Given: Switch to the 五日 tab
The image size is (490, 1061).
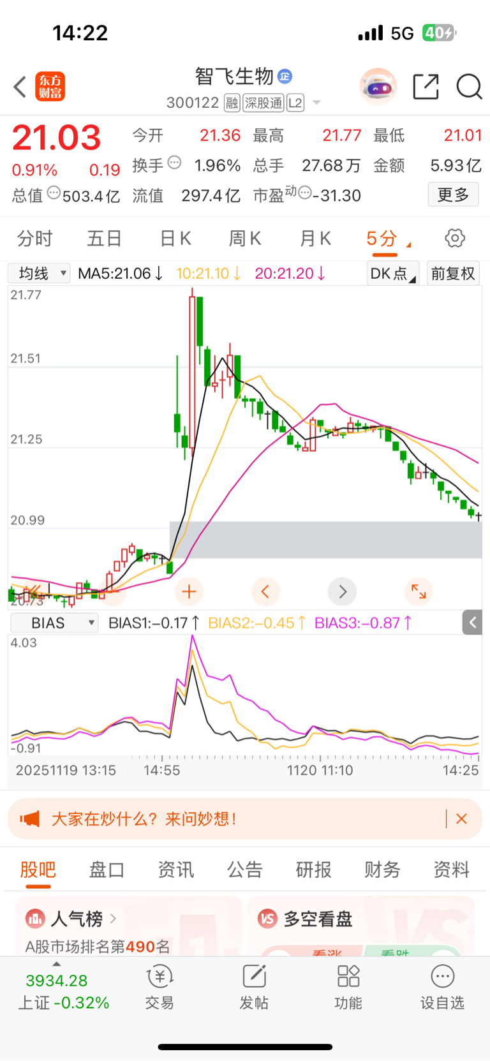Looking at the screenshot, I should click(105, 239).
